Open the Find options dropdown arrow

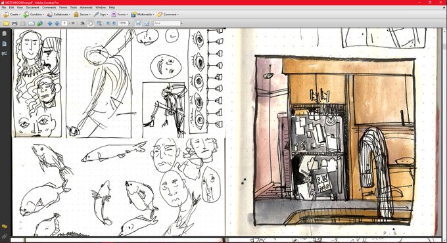click(182, 24)
